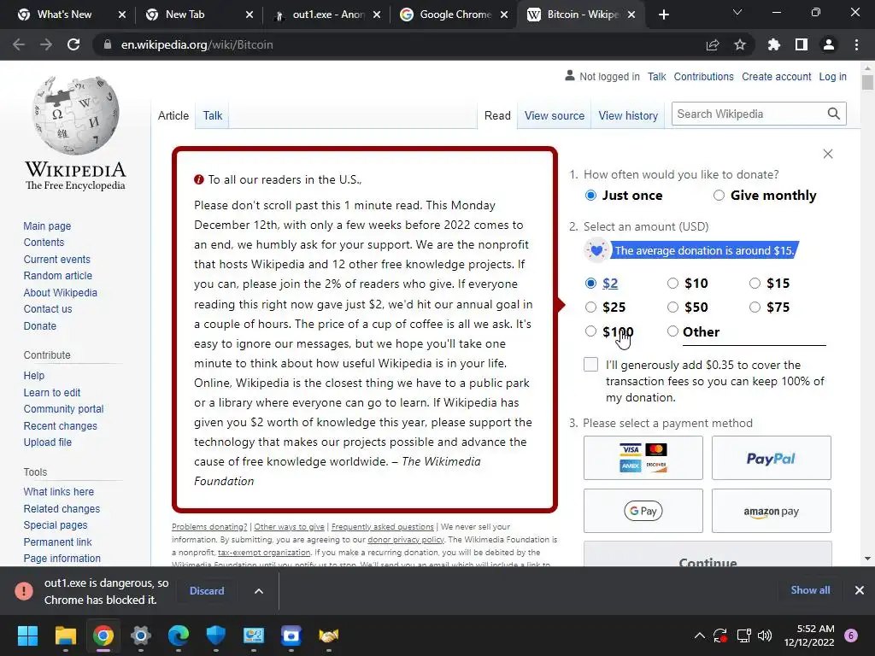Choose the $10 donation amount

coord(672,284)
